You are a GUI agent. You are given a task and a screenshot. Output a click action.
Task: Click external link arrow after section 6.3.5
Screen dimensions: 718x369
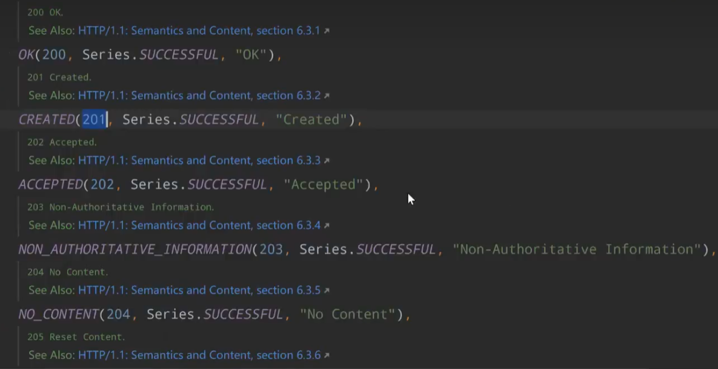tap(327, 291)
